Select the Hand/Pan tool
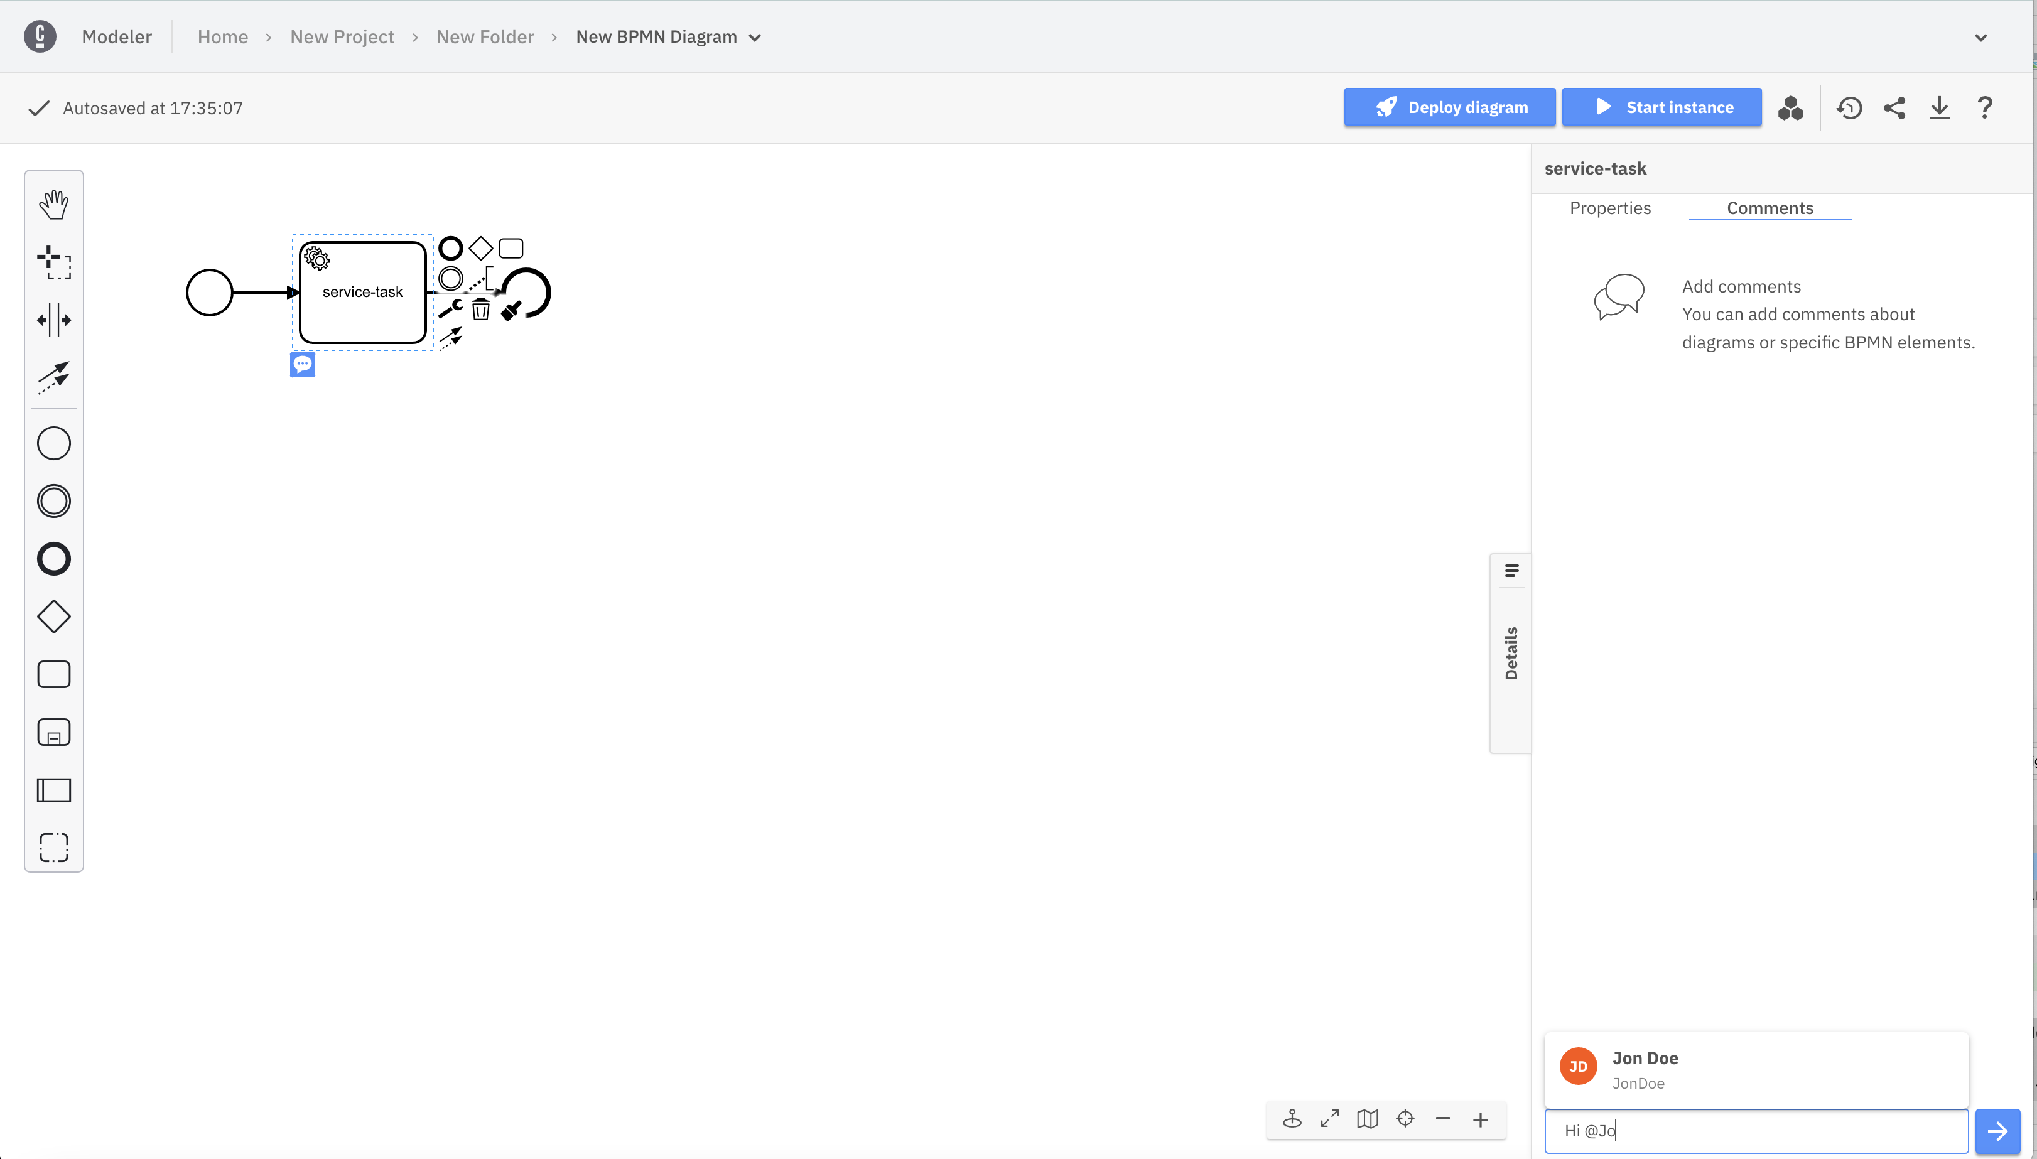 coord(53,203)
